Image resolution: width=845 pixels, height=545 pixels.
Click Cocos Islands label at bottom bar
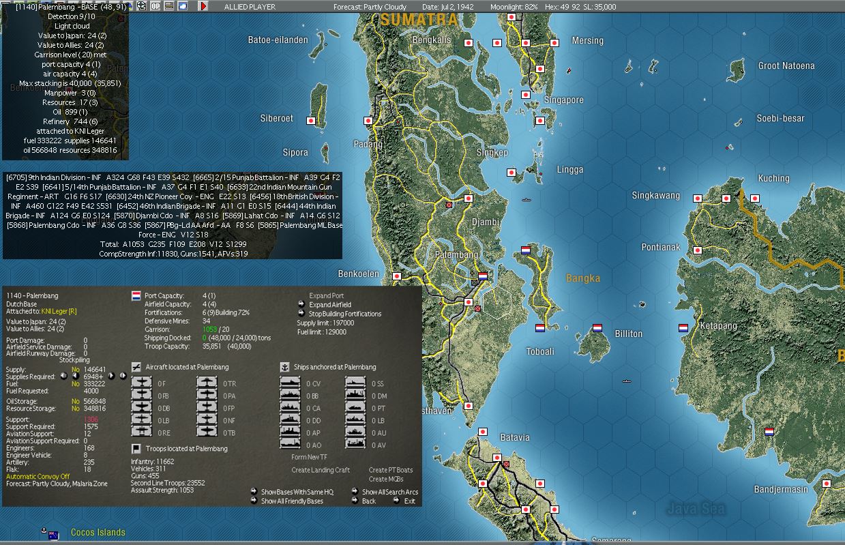tap(98, 533)
